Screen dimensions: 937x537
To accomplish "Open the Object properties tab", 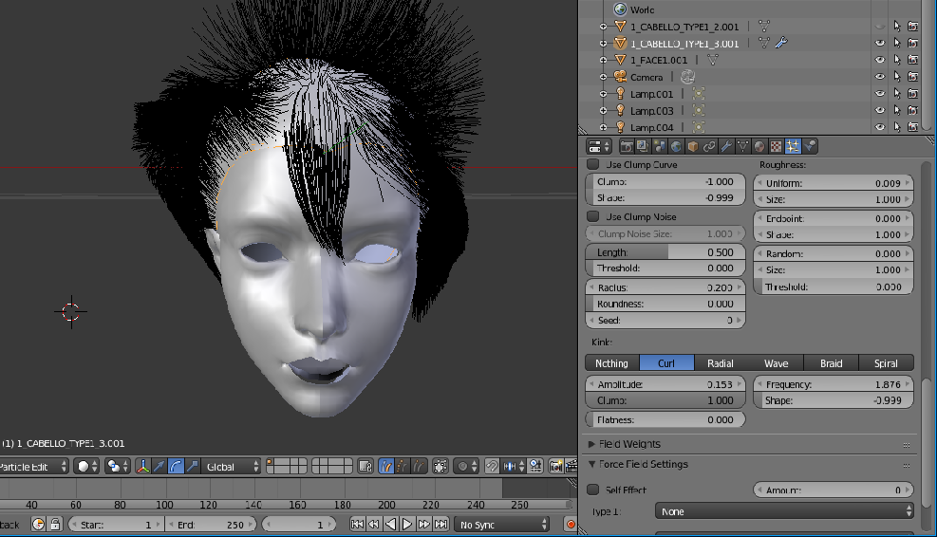I will [693, 146].
